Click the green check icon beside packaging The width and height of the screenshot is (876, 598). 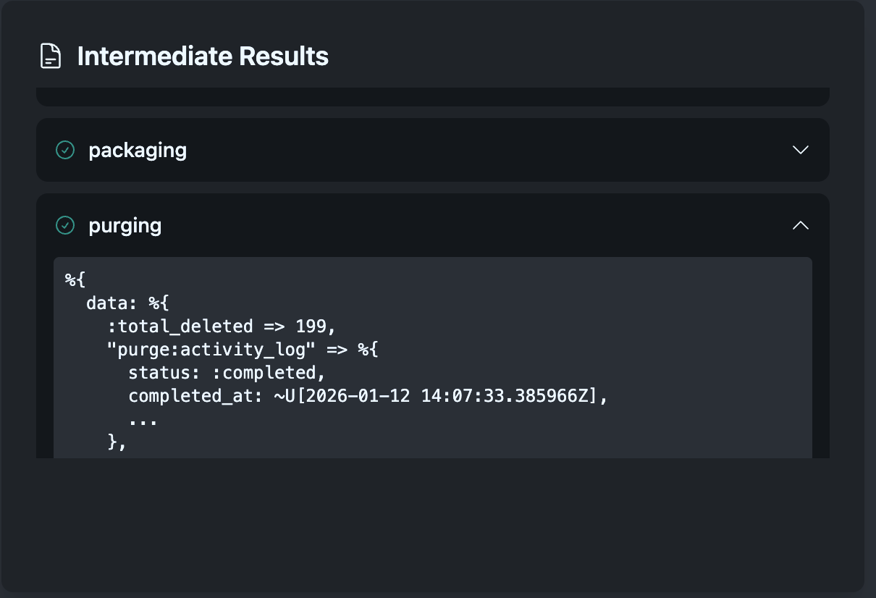click(65, 150)
